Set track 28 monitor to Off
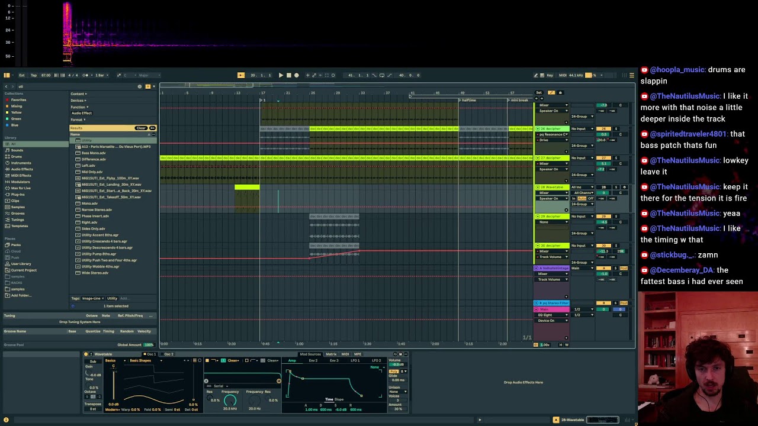 (590, 198)
